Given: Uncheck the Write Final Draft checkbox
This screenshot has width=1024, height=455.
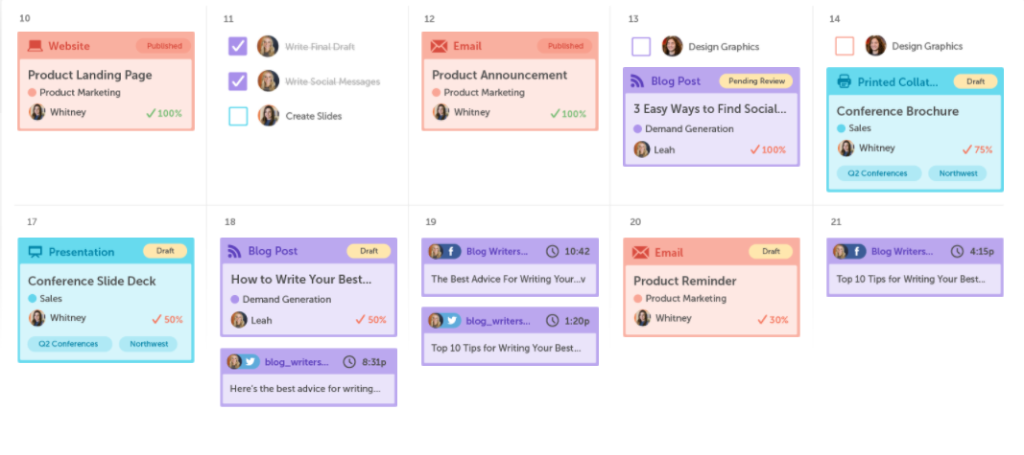Looking at the screenshot, I should 238,46.
